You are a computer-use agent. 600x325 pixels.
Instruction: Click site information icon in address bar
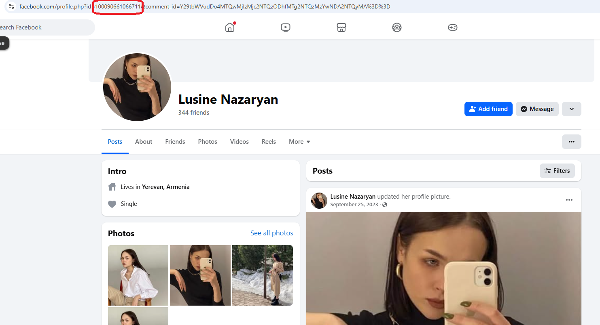(x=11, y=6)
